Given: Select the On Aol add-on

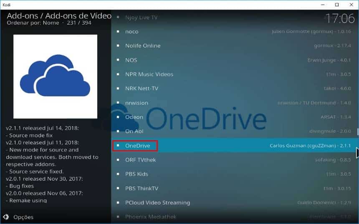Looking at the screenshot, I should point(235,131).
